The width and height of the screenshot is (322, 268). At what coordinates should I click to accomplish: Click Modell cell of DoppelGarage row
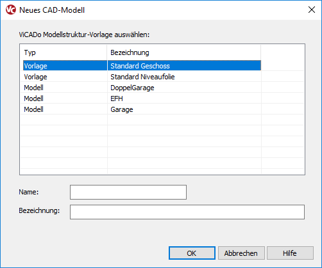(33, 88)
